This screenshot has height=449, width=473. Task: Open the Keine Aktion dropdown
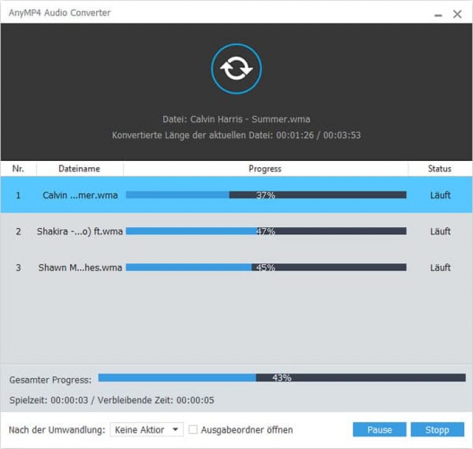point(147,430)
